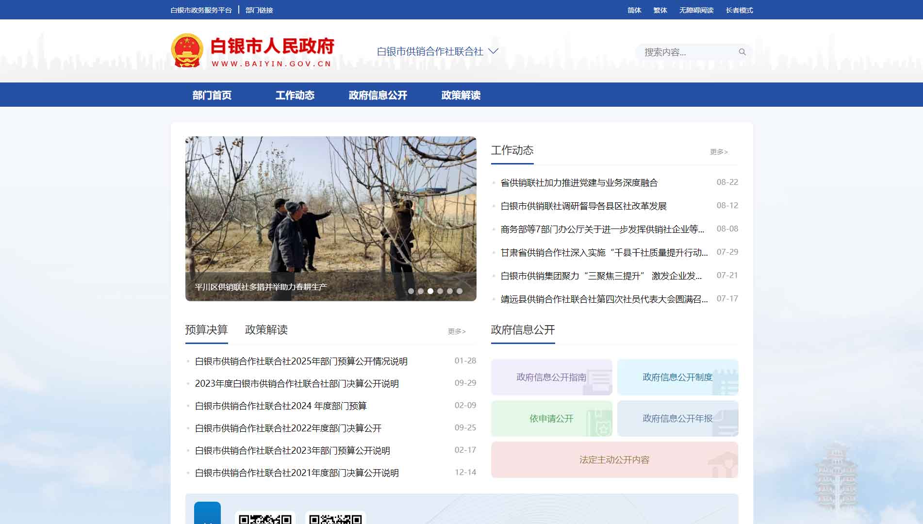This screenshot has width=923, height=524.
Task: Switch to 简体 simplified Chinese
Action: tap(634, 10)
